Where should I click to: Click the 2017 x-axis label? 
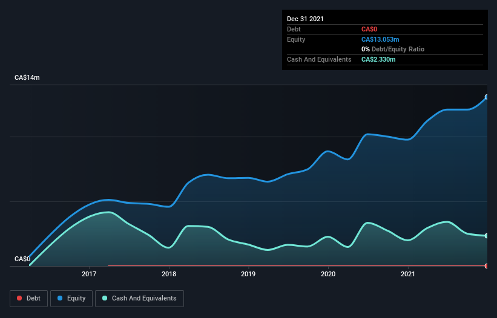coord(90,274)
